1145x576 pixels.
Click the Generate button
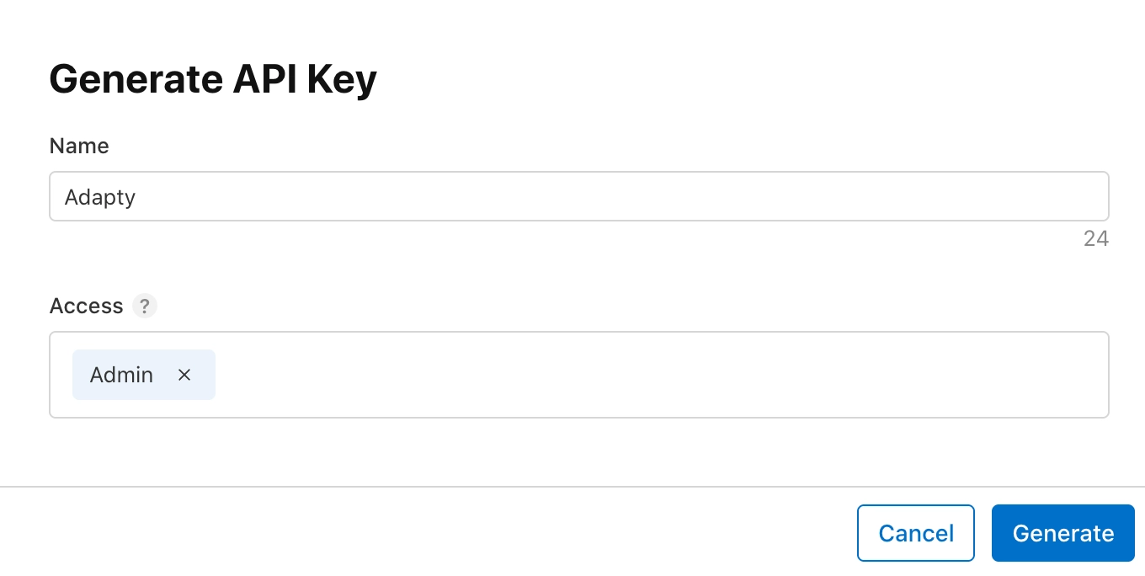pos(1062,533)
